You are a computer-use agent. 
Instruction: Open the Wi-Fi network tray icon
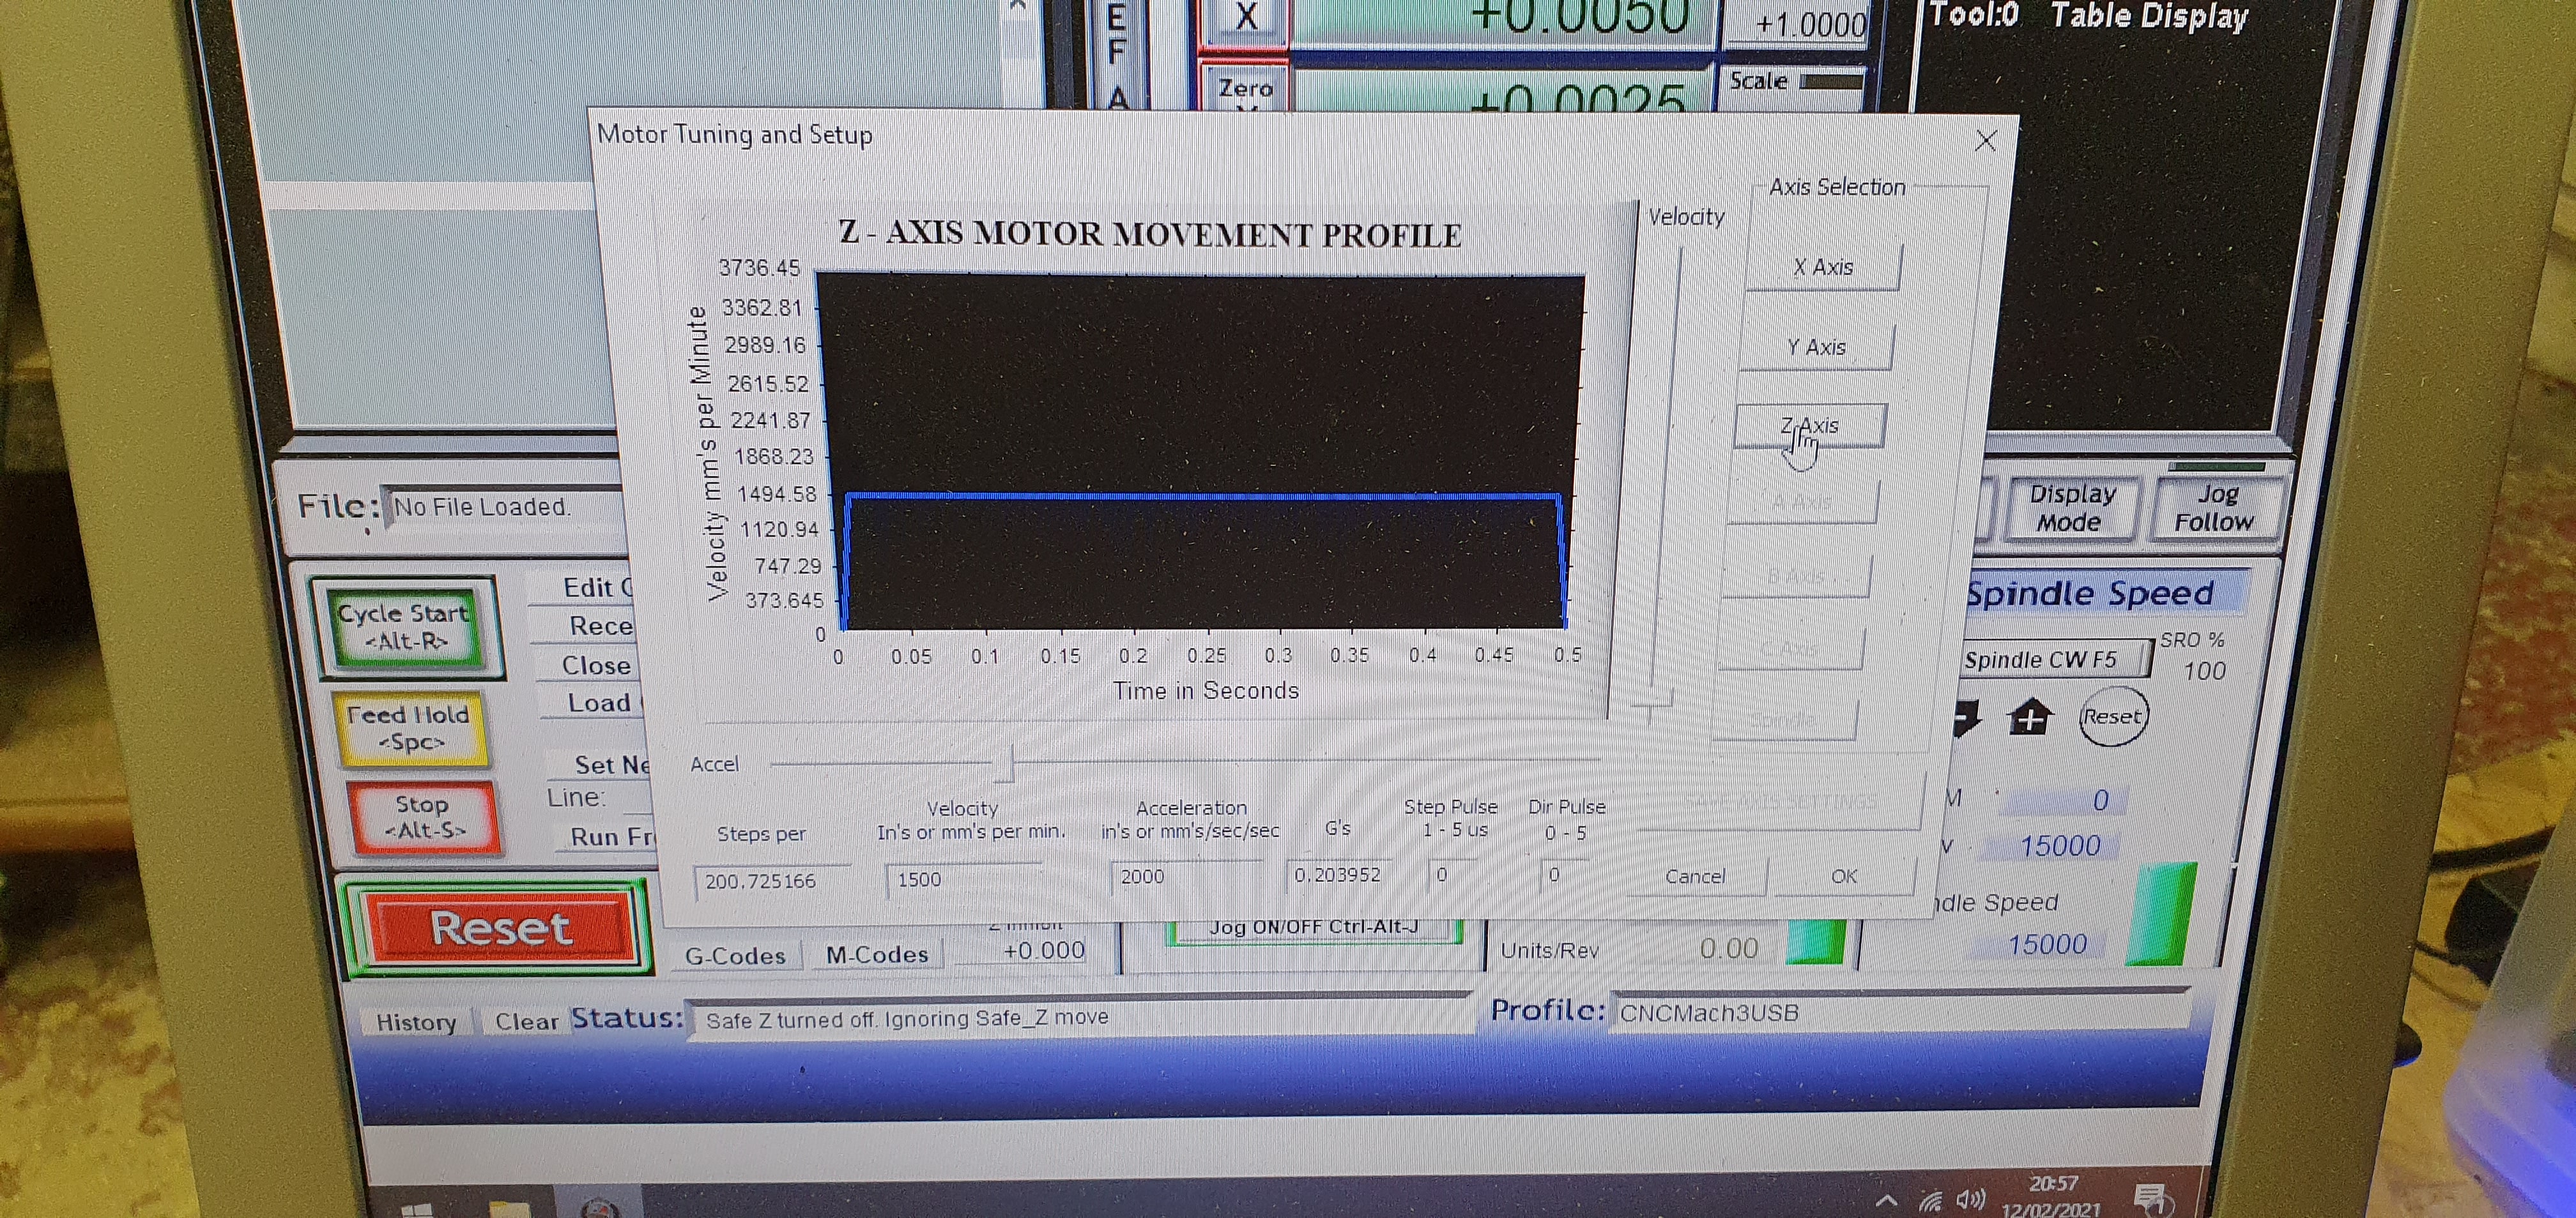1930,1200
